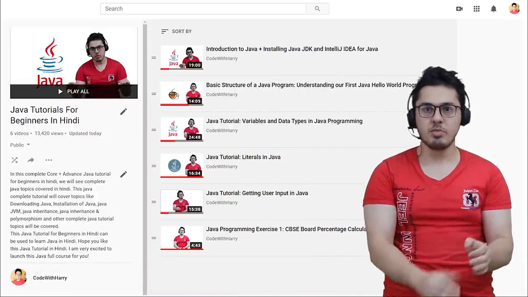Click CodeWithHarry under Variables and Data Types video
528x297 pixels.
tap(222, 130)
